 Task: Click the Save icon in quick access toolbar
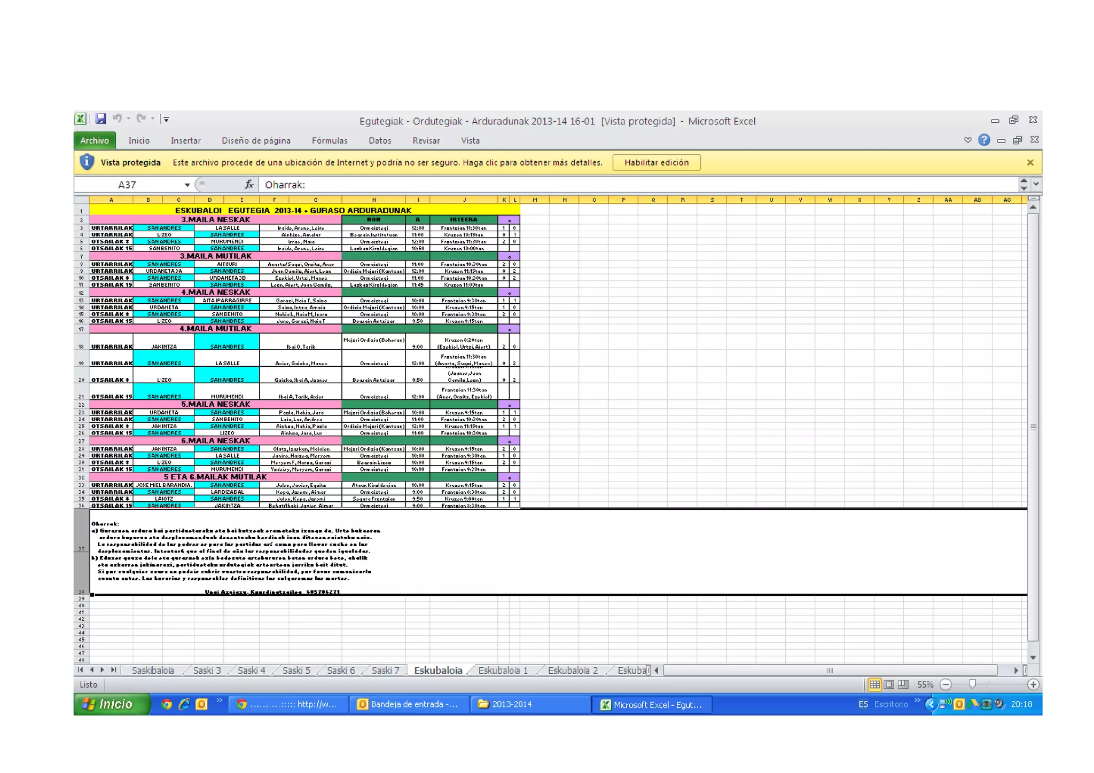tap(100, 119)
